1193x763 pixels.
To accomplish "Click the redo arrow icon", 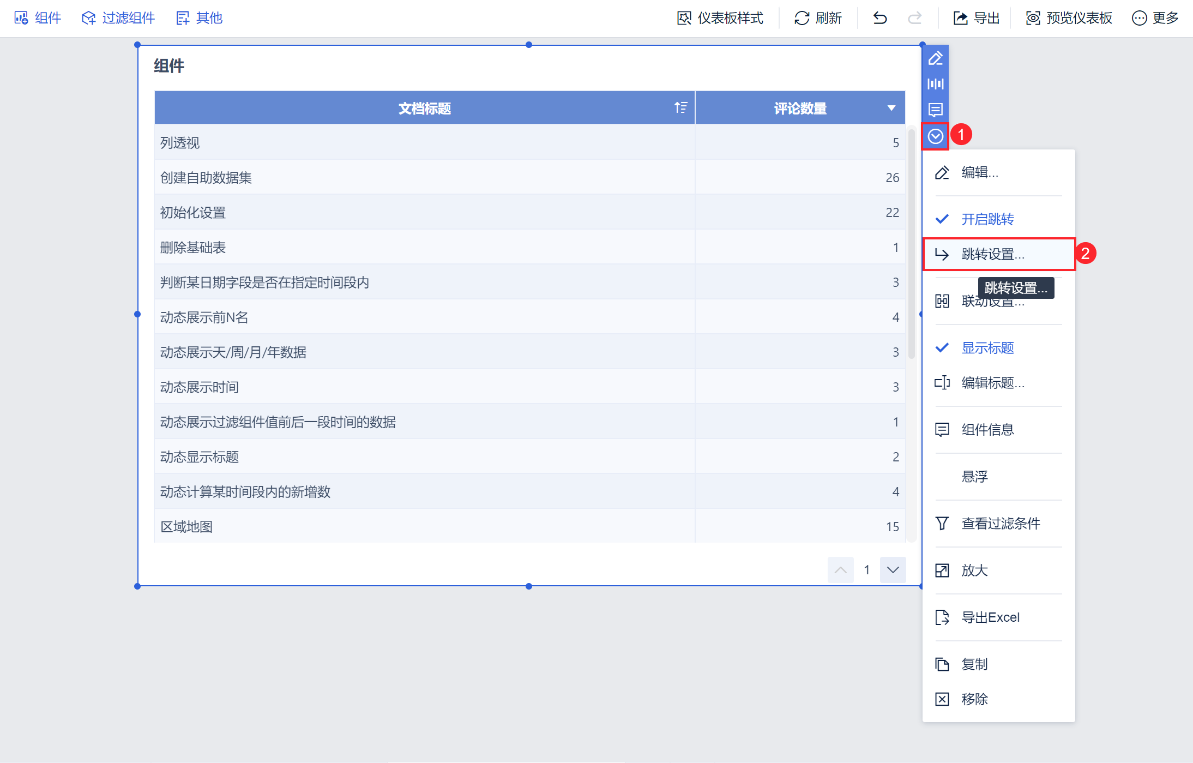I will pos(914,18).
